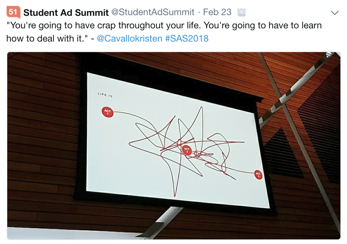Click the red ACT 2 circle on the slide
The height and width of the screenshot is (244, 347).
coord(186,150)
